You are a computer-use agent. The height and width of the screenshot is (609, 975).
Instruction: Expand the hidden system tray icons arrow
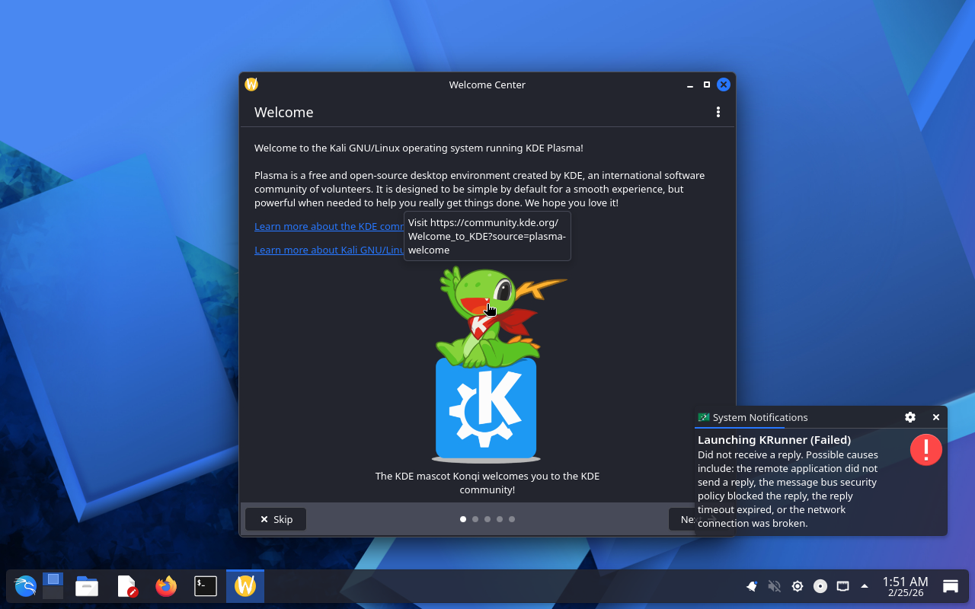point(865,586)
